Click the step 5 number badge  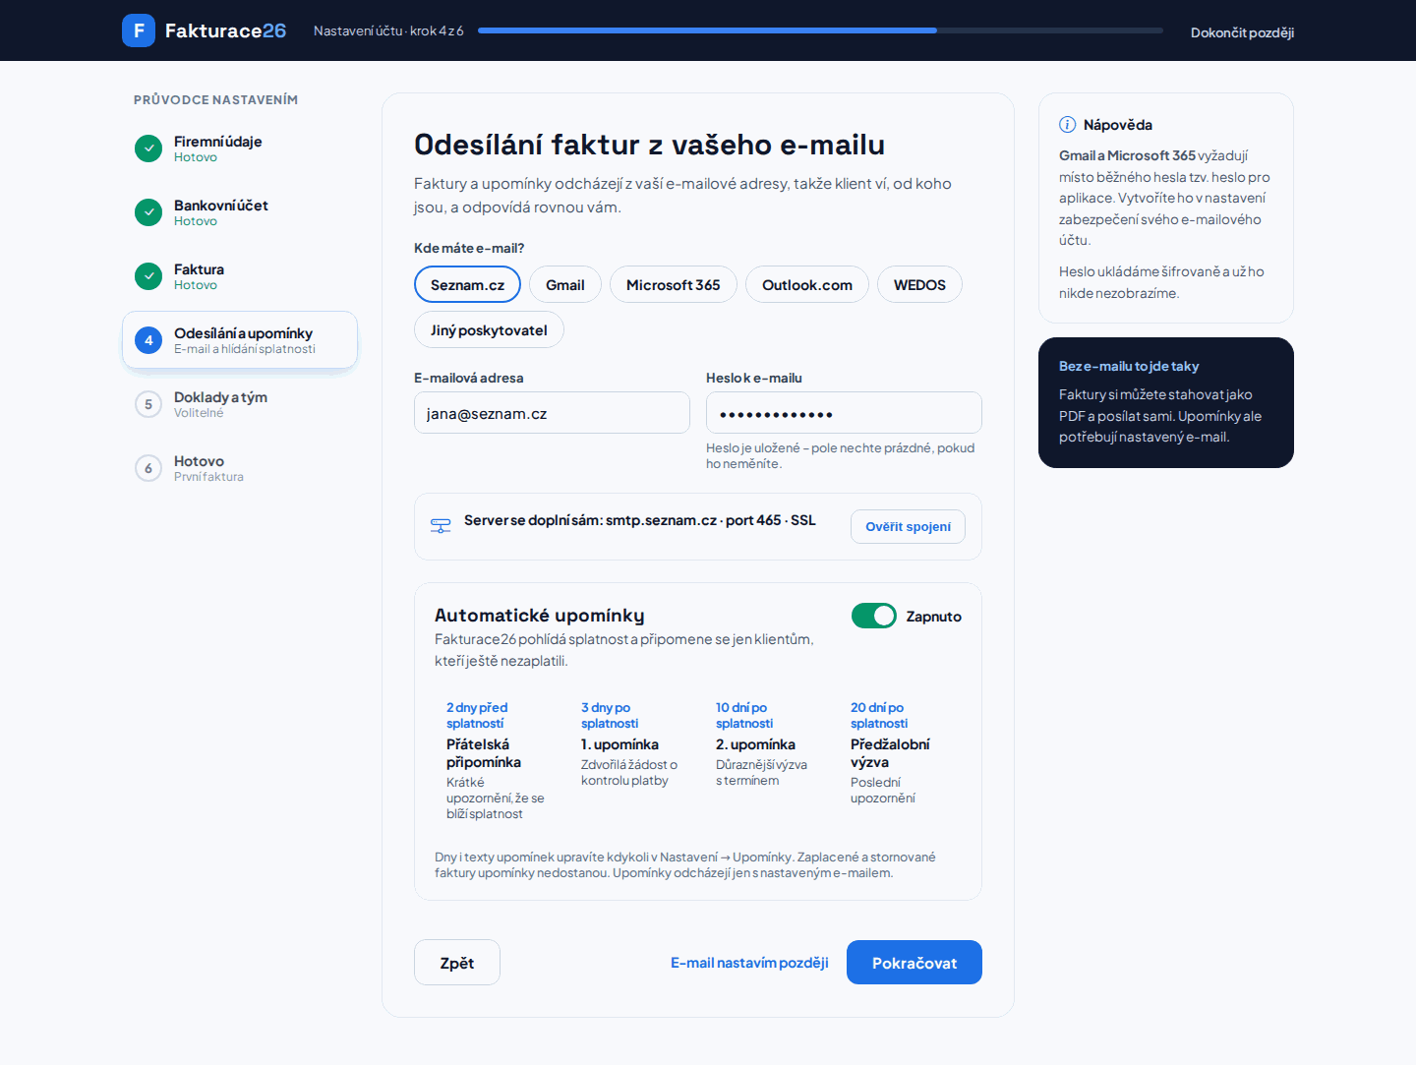[x=148, y=404]
